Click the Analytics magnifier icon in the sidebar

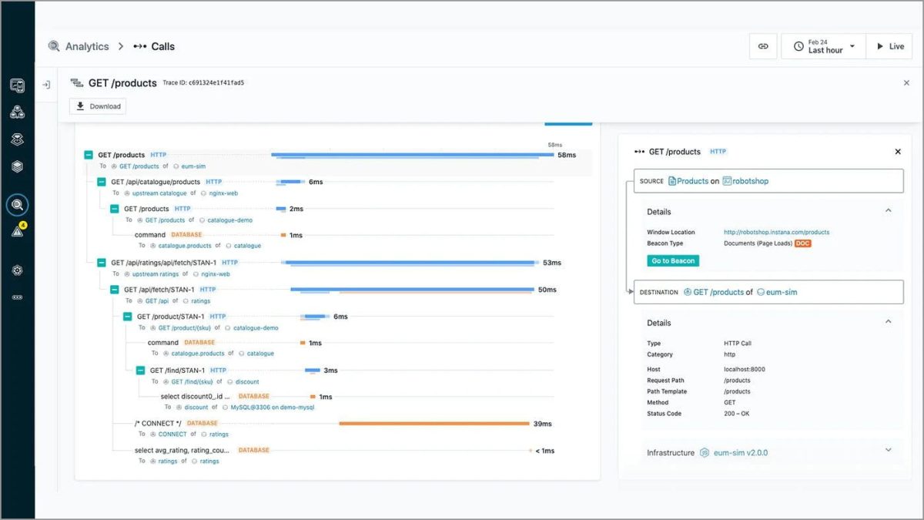[18, 204]
